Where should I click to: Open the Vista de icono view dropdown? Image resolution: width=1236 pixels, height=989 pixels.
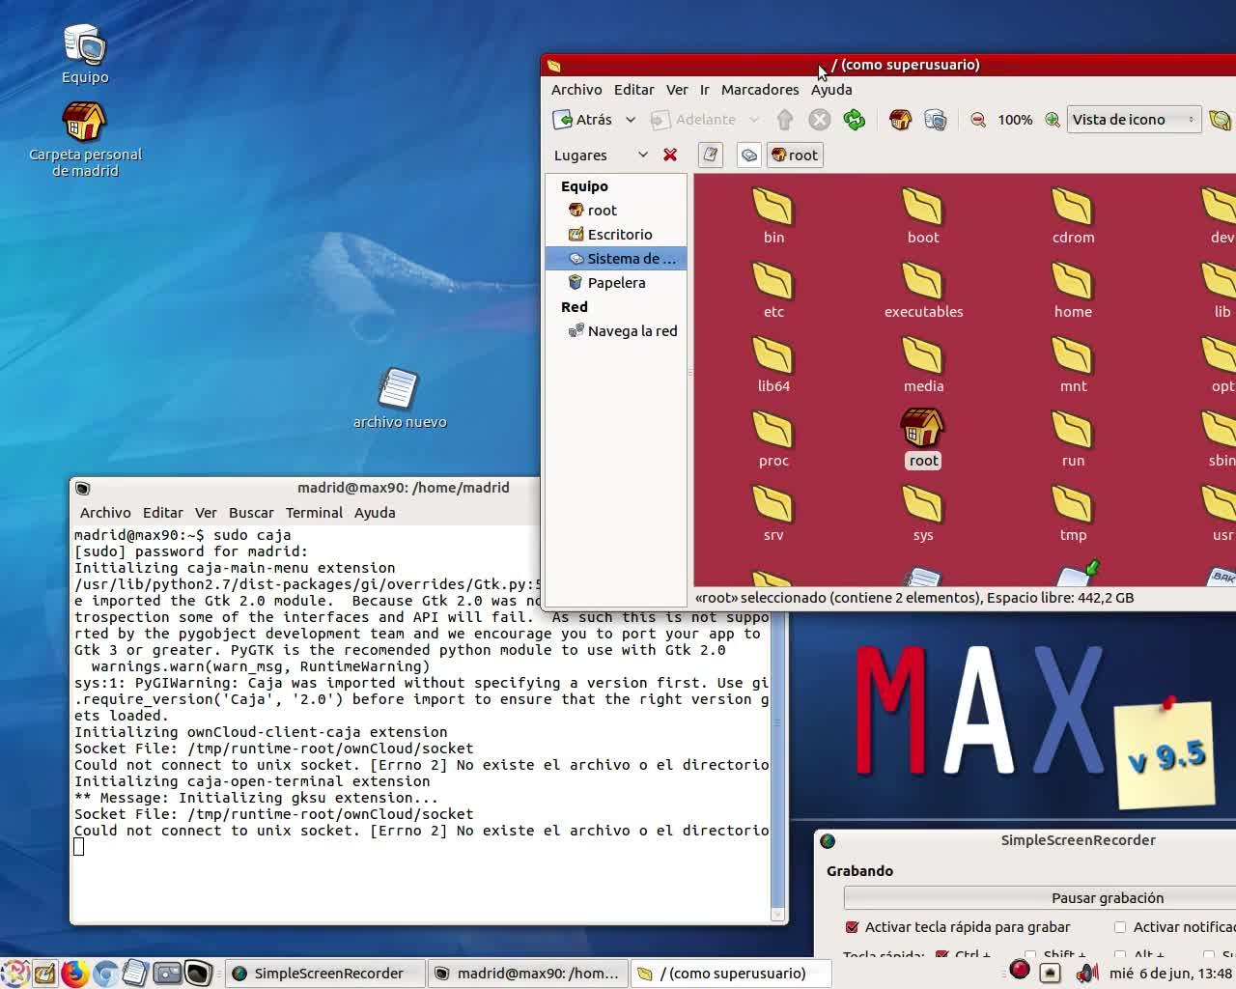[1134, 120]
